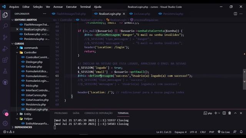Click the Go Live status bar button
This screenshot has width=246, height=138.
(224, 132)
